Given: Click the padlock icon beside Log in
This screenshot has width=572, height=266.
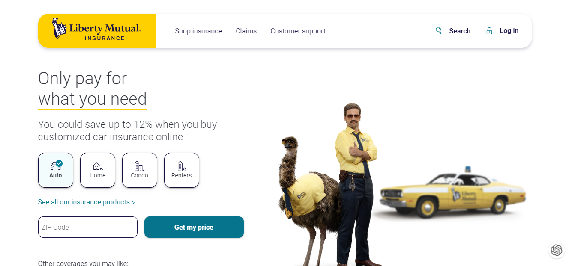Looking at the screenshot, I should pos(489,31).
